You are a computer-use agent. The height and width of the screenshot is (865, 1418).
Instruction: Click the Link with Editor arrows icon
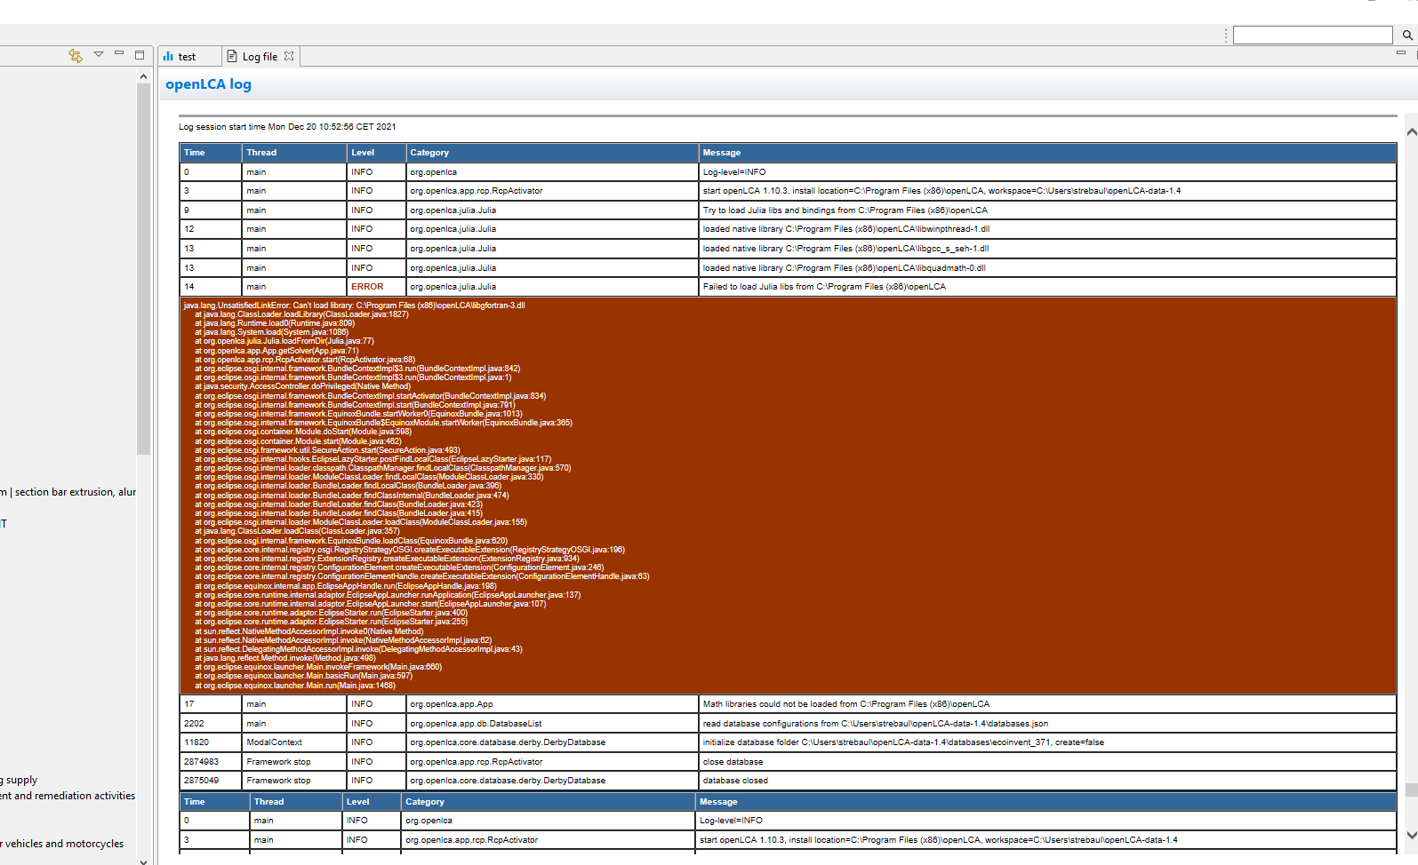(x=76, y=56)
